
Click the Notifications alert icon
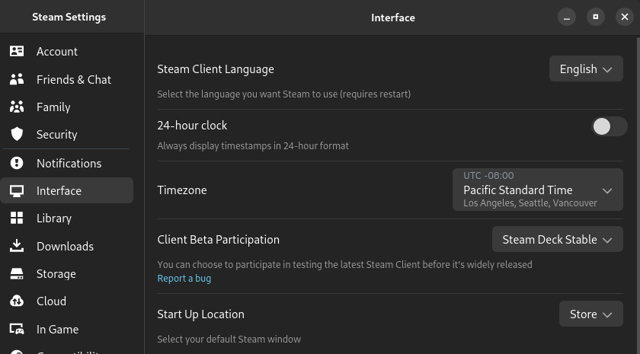17,163
